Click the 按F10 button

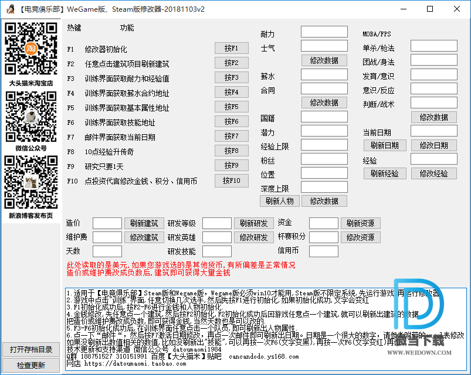pyautogui.click(x=232, y=181)
